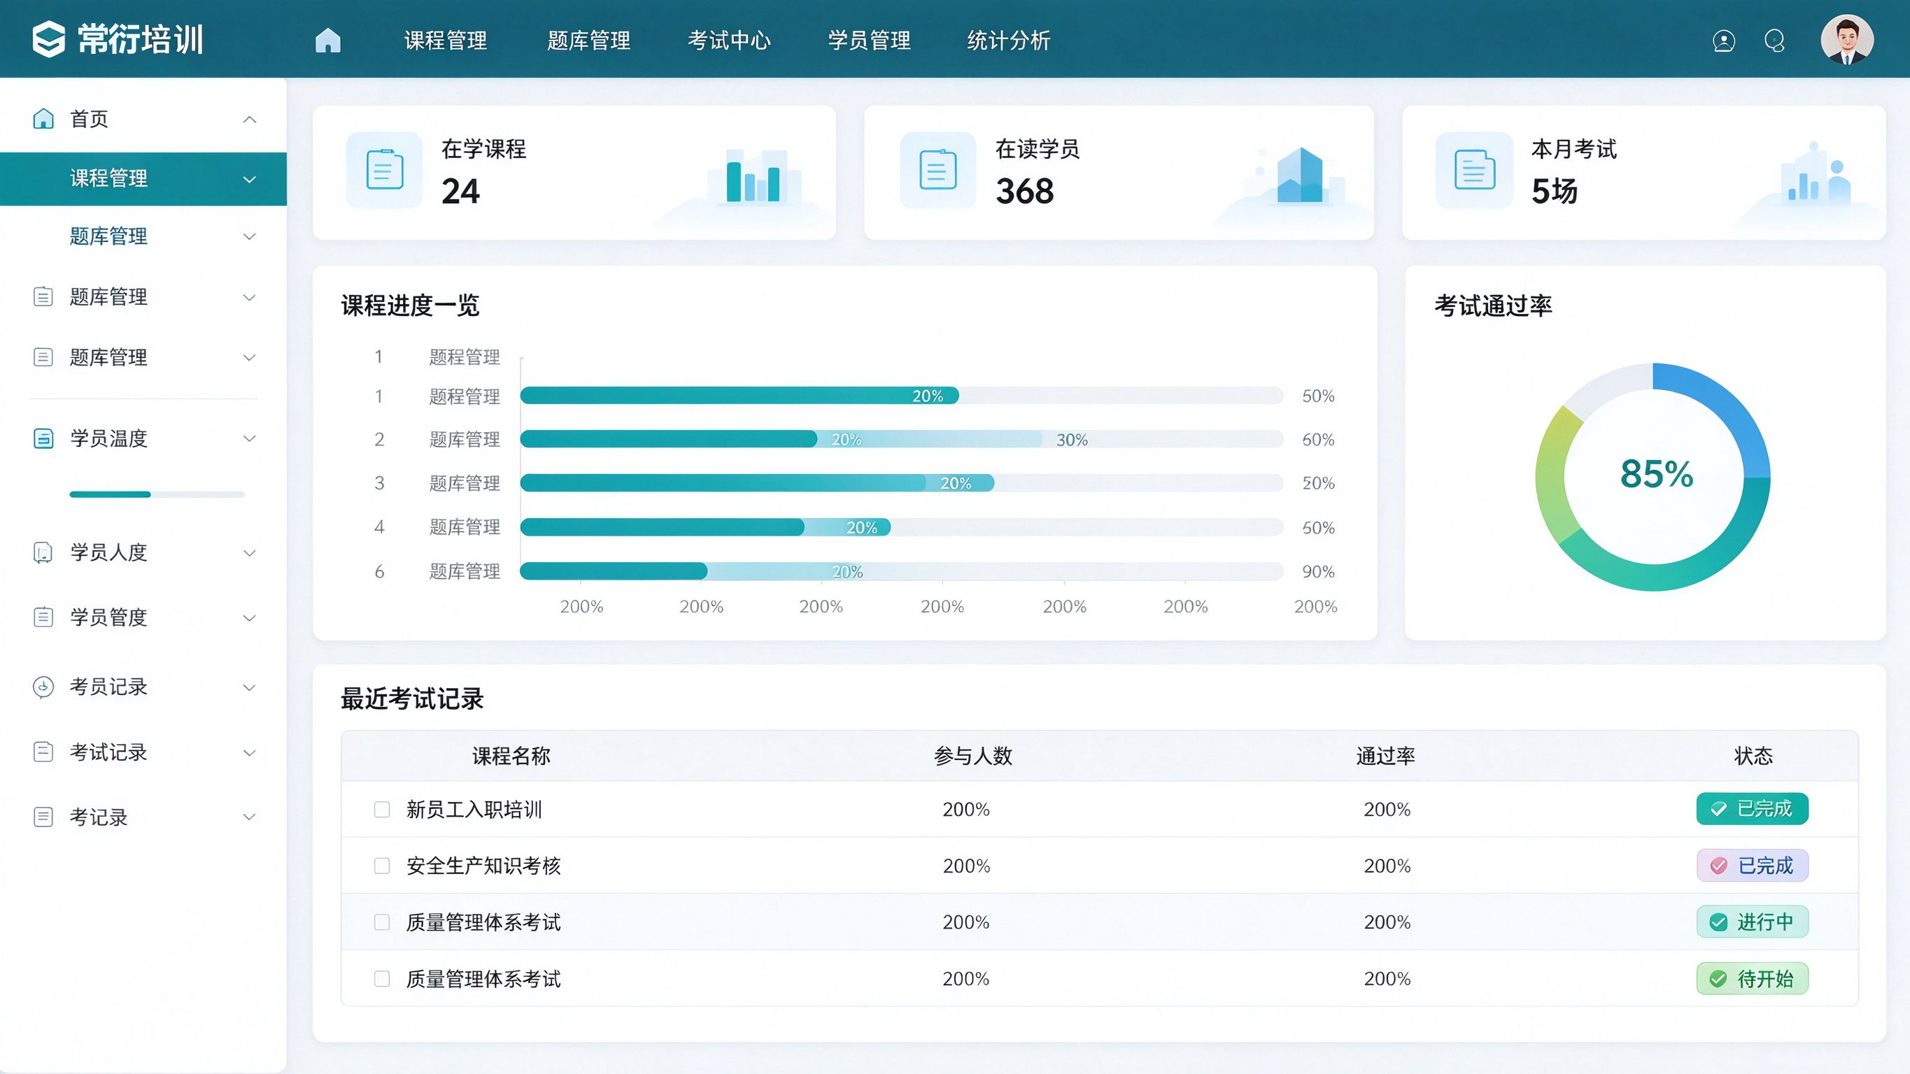Click the 参与人数 column header
Viewport: 1910px width, 1074px height.
tap(972, 756)
